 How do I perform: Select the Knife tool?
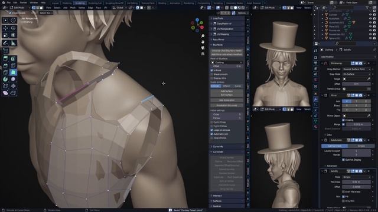coord(5,72)
